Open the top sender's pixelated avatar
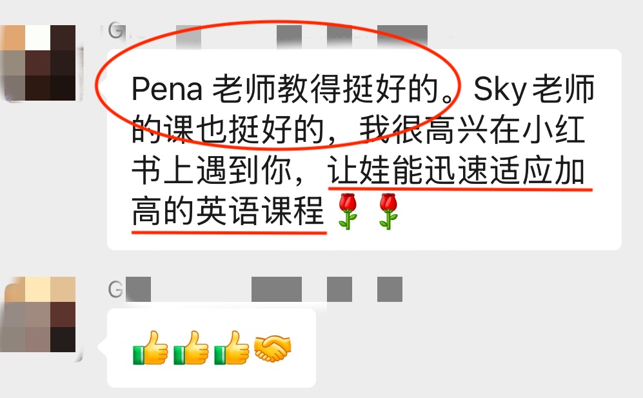 tap(39, 63)
